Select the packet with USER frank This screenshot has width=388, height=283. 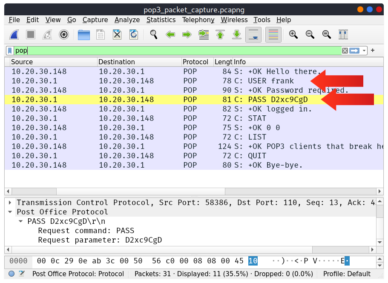coord(194,81)
